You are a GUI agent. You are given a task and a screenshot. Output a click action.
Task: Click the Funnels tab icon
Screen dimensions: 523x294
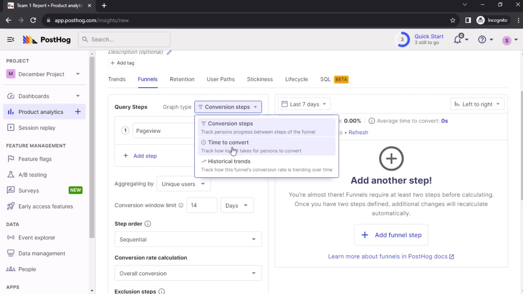(148, 79)
